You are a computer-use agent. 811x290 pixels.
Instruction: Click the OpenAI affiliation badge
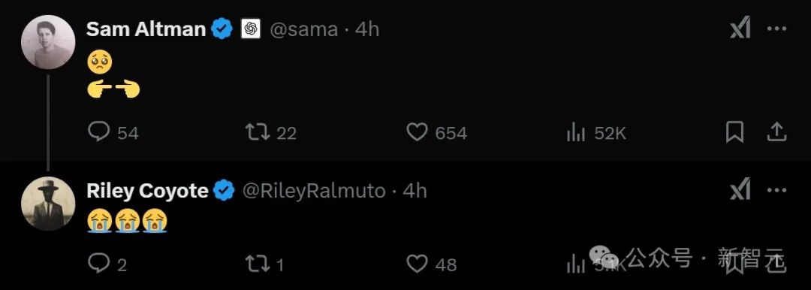(251, 29)
